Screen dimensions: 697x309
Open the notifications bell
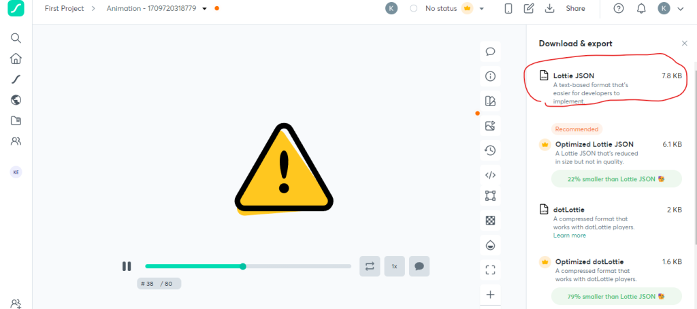(641, 8)
